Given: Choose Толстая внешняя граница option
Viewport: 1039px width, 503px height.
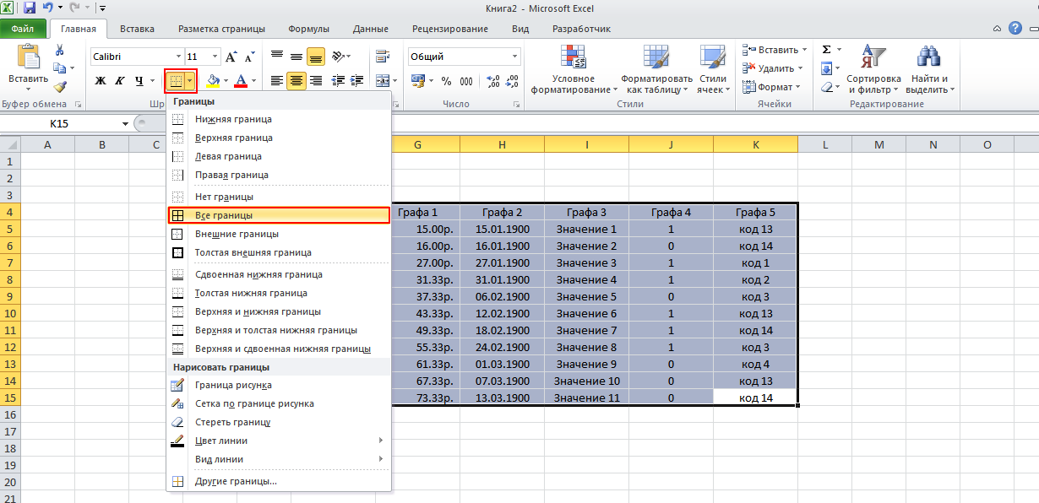Looking at the screenshot, I should click(x=279, y=252).
